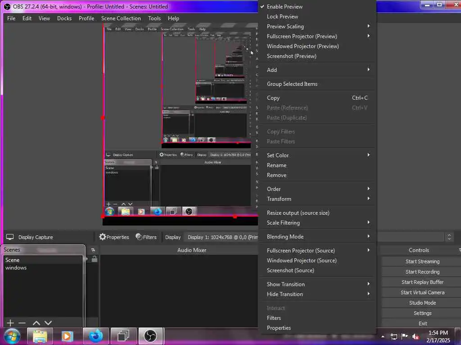Show hidden tray icons arrow
The height and width of the screenshot is (345, 461).
tap(383, 337)
